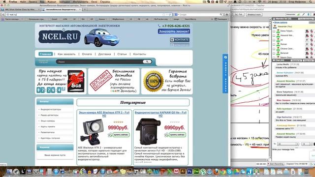
Task: Click the Start Recording button
Action: (x=276, y=164)
